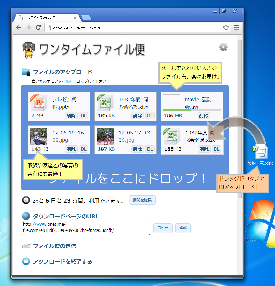Delete bottom row 1982年度_同窓会名簿.xlsx
The width and height of the screenshot is (275, 286).
204,149
